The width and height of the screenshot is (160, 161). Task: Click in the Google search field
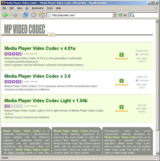click(x=146, y=15)
